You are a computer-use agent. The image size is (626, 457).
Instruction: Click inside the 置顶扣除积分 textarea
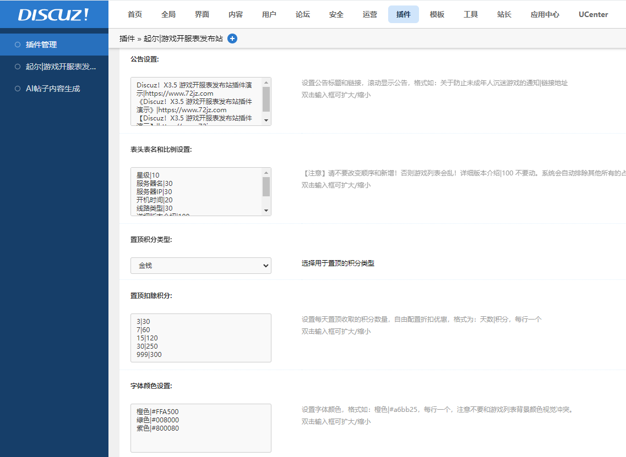click(201, 338)
